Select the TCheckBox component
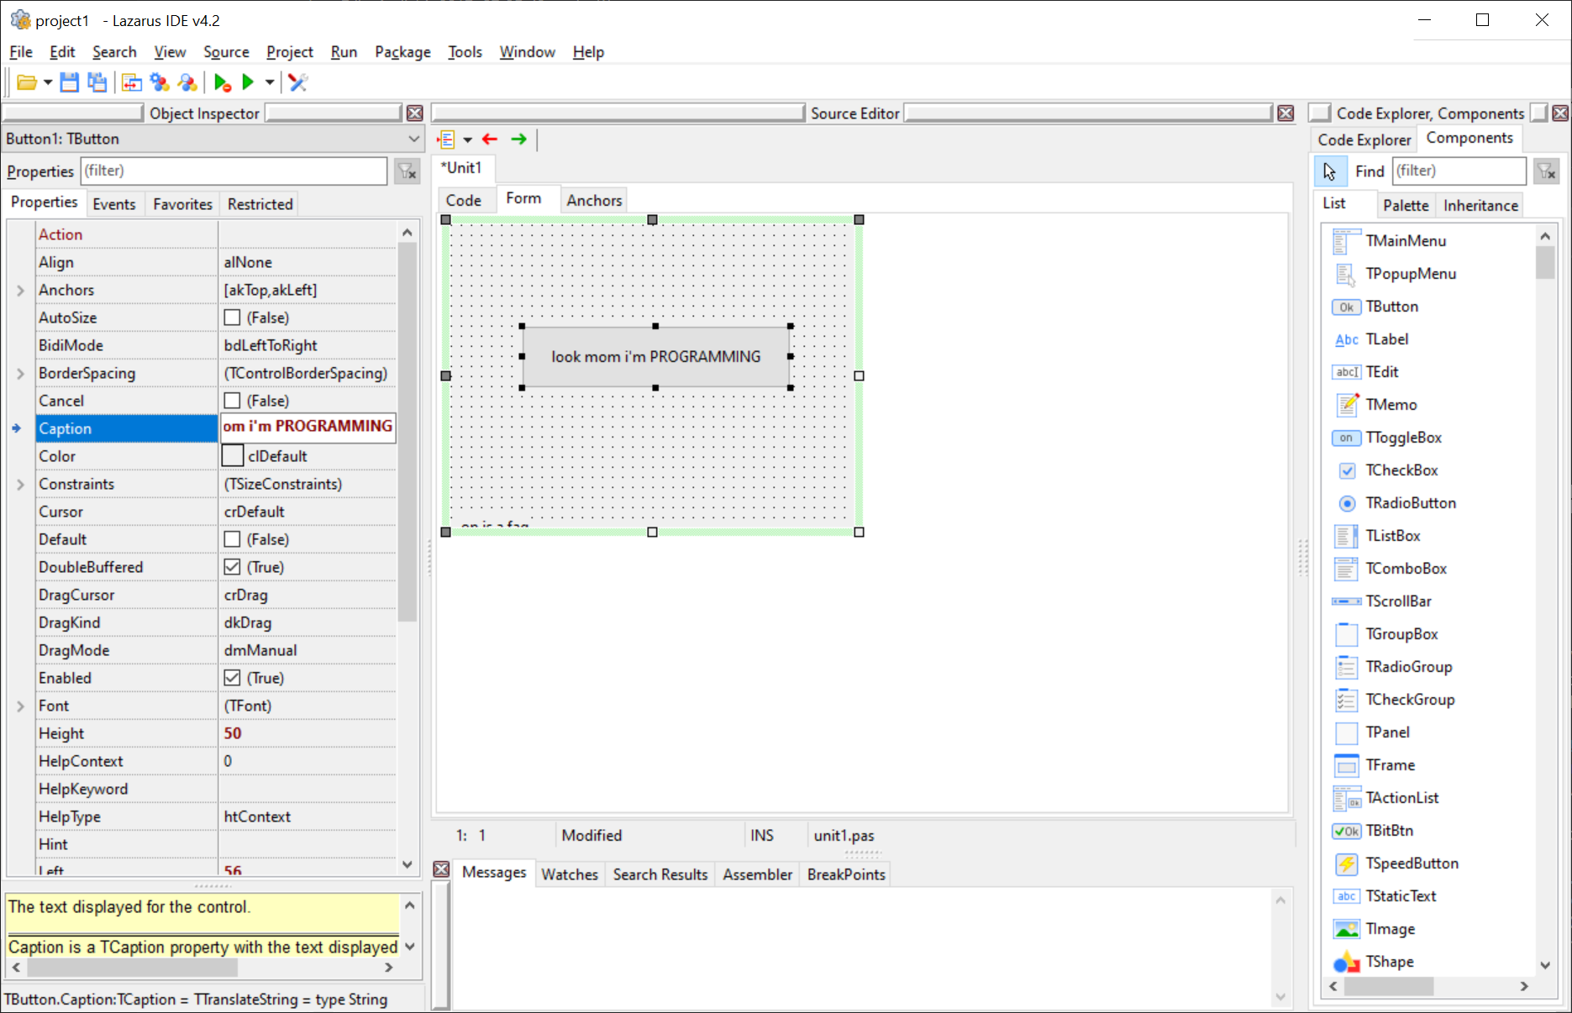 (1402, 470)
